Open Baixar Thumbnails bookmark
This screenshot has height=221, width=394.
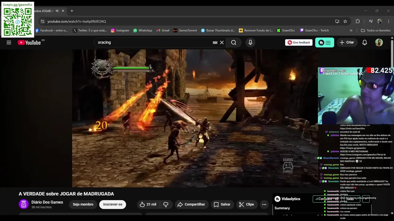point(218,30)
